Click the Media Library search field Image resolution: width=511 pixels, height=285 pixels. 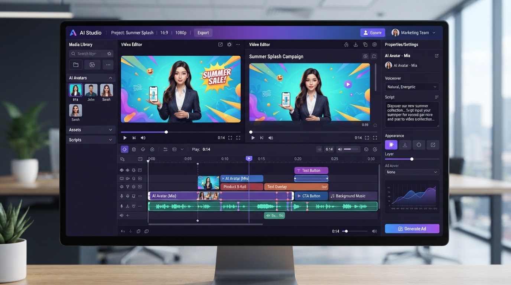91,53
